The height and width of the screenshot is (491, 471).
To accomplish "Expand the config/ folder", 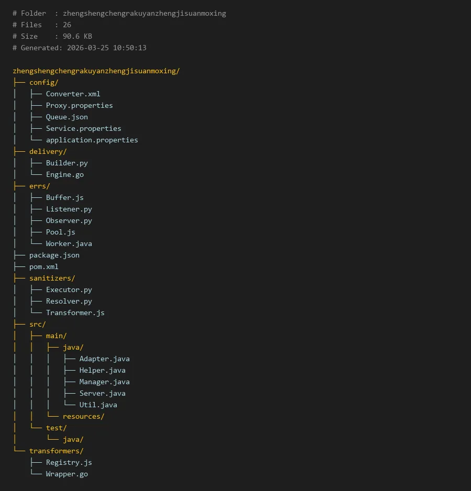I will (43, 82).
